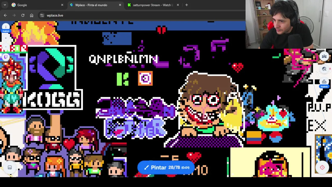Open the globe search explore icon
Screen dimensions: 332x187
(324, 69)
